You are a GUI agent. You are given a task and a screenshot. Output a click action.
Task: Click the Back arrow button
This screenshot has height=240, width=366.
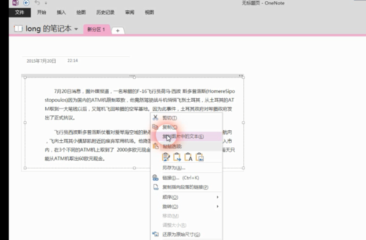tap(26, 3)
